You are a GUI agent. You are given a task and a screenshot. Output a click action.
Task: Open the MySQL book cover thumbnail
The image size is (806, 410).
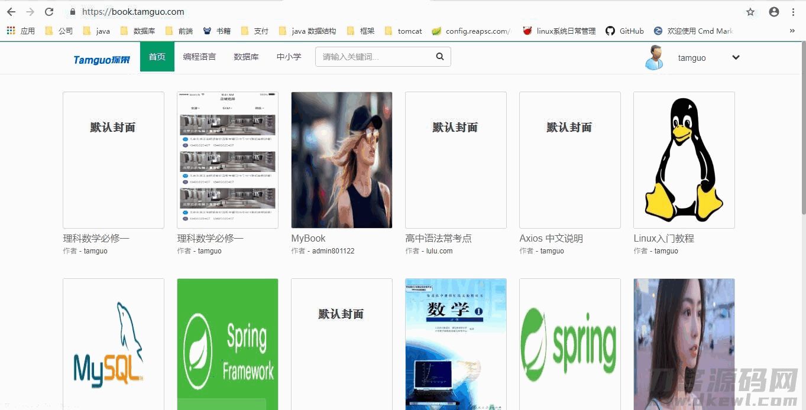(x=113, y=344)
